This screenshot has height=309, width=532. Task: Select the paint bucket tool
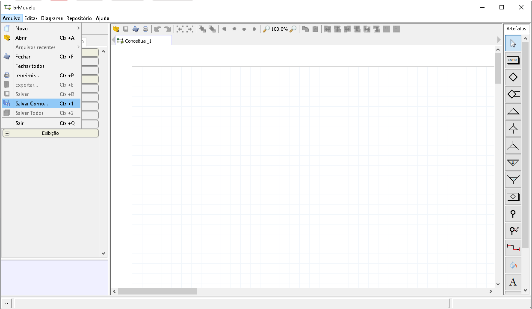click(x=513, y=265)
